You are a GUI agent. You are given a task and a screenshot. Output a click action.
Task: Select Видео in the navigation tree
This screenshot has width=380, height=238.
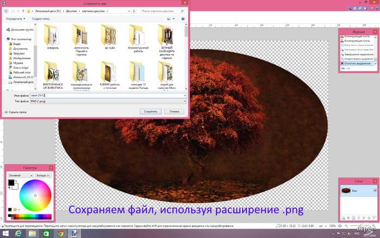(x=15, y=44)
